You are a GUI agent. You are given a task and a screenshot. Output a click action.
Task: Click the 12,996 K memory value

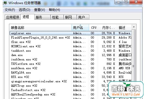coord(108,55)
